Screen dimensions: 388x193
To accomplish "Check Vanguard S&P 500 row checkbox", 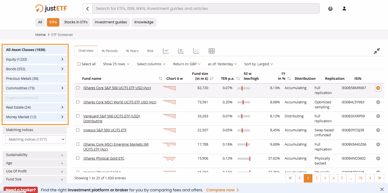I will click(78, 116).
